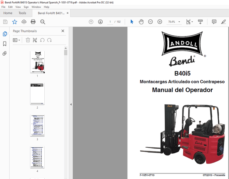Zoom in with the plus button

pyautogui.click(x=160, y=22)
